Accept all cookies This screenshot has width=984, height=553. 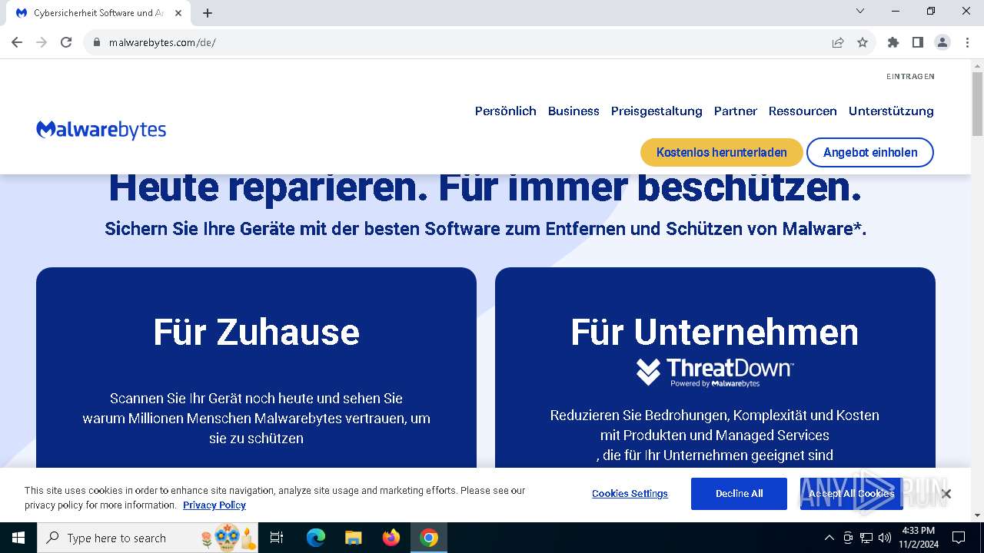tap(851, 494)
